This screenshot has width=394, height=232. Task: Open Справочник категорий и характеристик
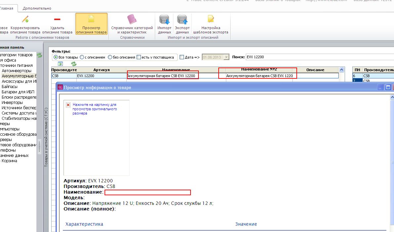click(132, 24)
